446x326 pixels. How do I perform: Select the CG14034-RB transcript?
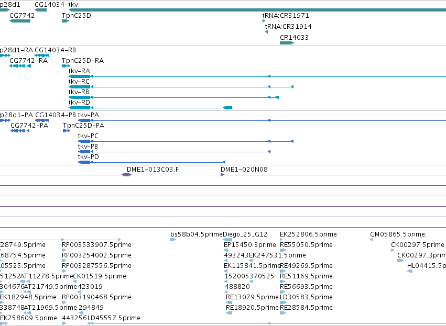[42, 55]
